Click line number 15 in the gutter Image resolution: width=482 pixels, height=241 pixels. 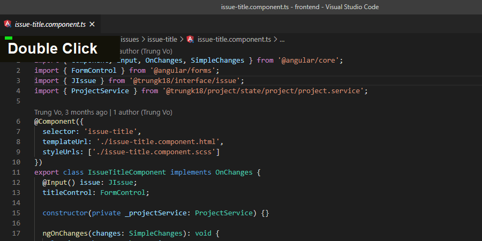(x=16, y=213)
